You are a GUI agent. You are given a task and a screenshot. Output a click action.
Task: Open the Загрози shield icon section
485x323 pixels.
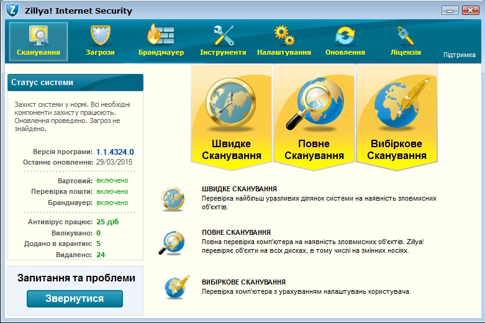click(x=100, y=41)
